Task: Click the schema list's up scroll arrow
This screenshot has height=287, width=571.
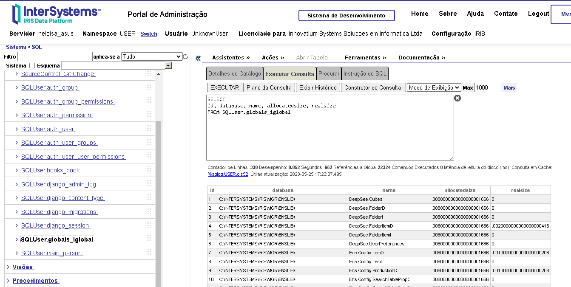Action: click(159, 74)
